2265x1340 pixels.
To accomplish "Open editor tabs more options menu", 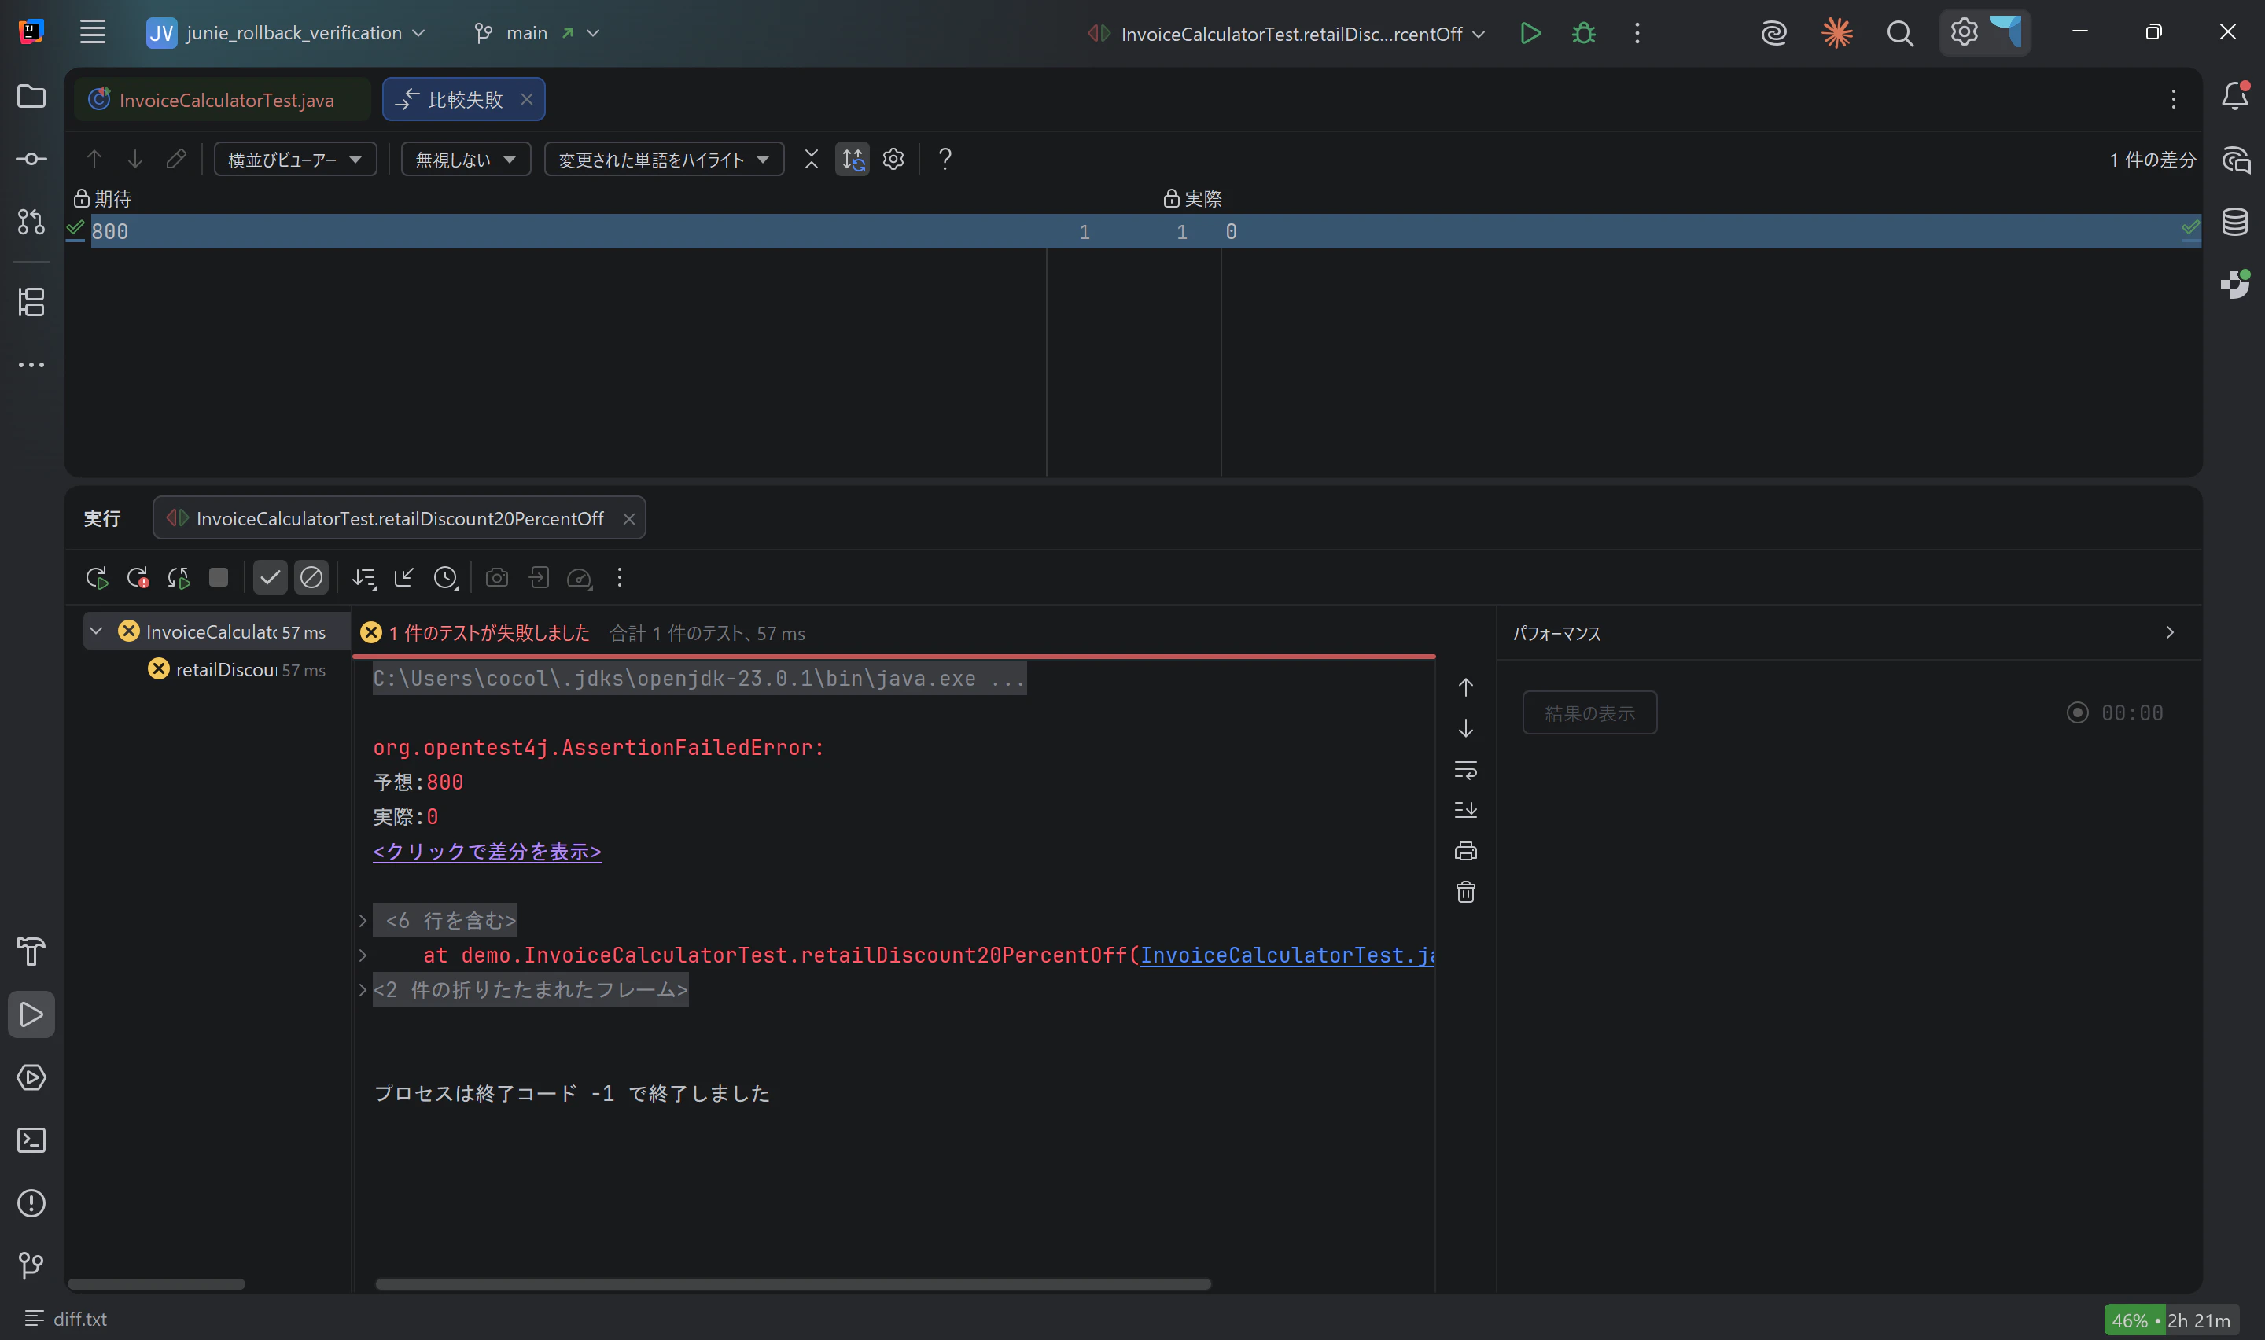I will point(2173,99).
